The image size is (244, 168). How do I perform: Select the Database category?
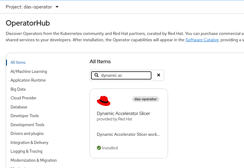19,107
